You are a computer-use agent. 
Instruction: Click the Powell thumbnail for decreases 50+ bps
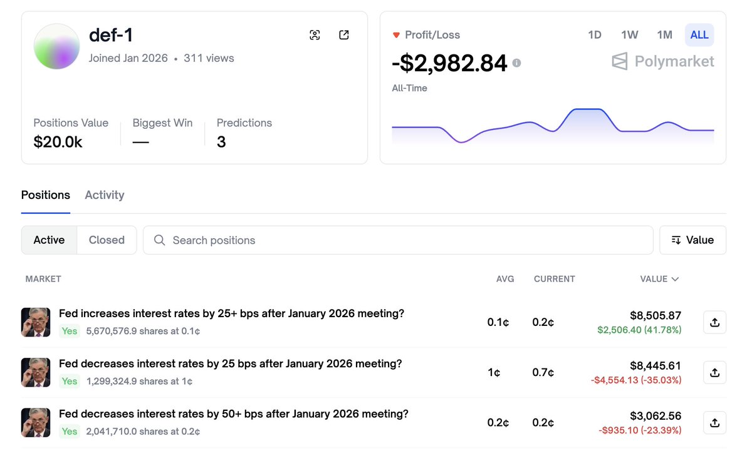[x=36, y=422]
